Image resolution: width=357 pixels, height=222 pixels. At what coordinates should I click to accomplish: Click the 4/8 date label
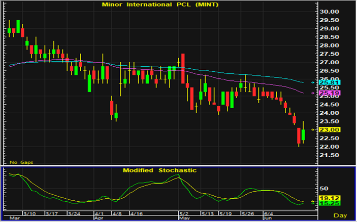point(117,213)
